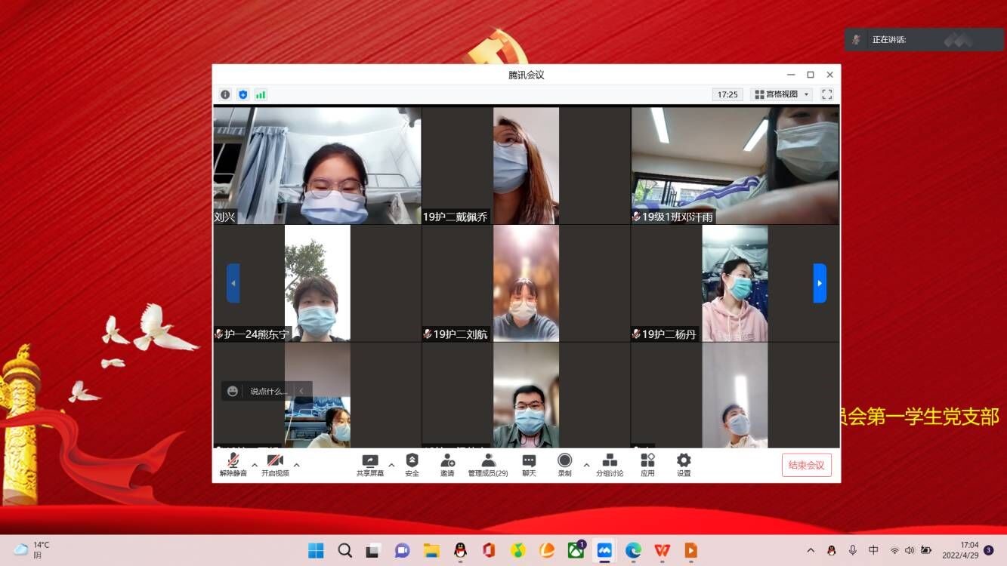
Task: Expand the 宫格视图 layout dropdown
Action: click(781, 94)
